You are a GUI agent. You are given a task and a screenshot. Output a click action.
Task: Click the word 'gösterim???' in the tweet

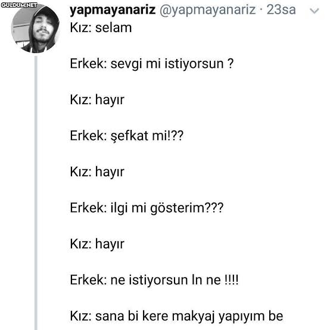tap(186, 208)
